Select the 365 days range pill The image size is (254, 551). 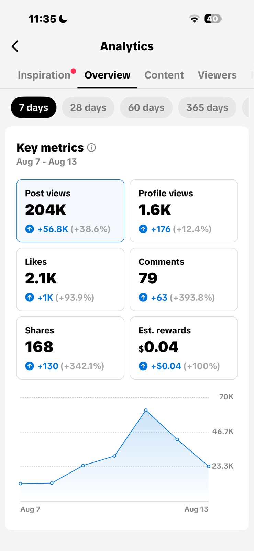coord(207,107)
